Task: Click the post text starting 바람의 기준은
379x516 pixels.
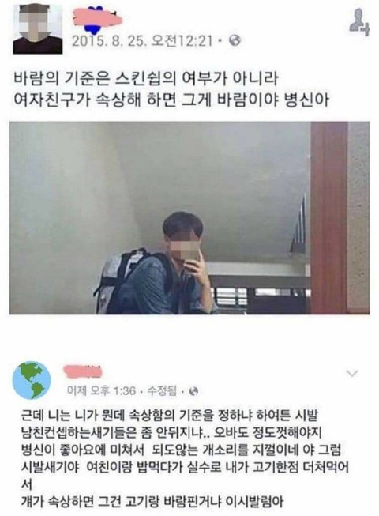Action: click(146, 80)
